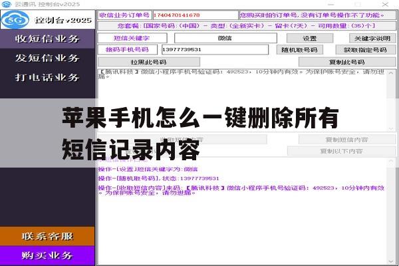The width and height of the screenshot is (399, 266).
Task: Open the 收短信业务 section
Action: click(47, 39)
